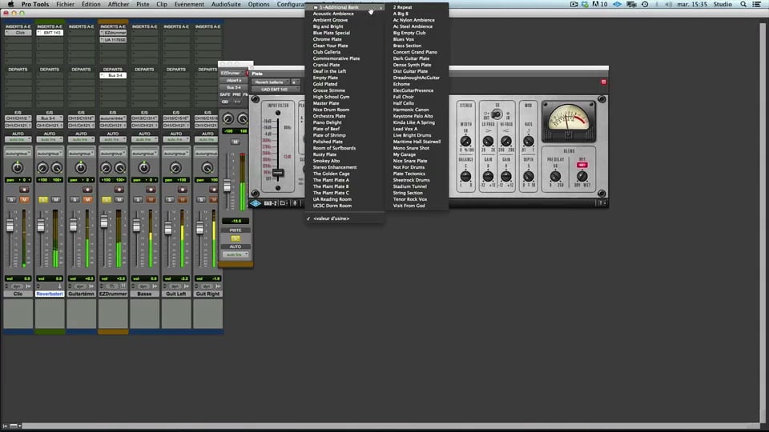The width and height of the screenshot is (769, 432).
Task: Open EMT 140 insert on Reverbaterl
Action: tap(50, 32)
